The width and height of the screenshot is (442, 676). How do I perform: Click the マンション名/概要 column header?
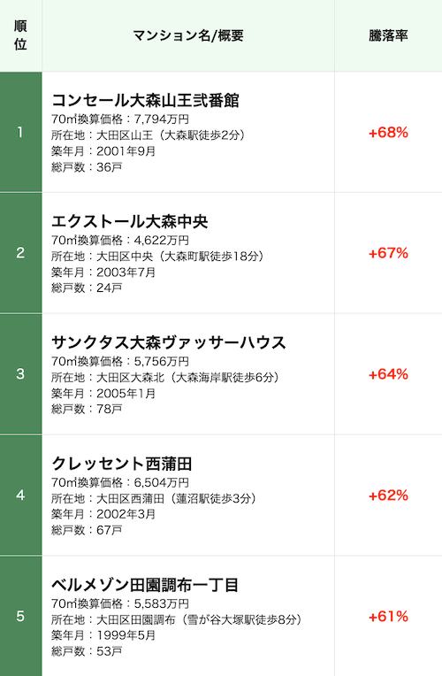tap(188, 35)
